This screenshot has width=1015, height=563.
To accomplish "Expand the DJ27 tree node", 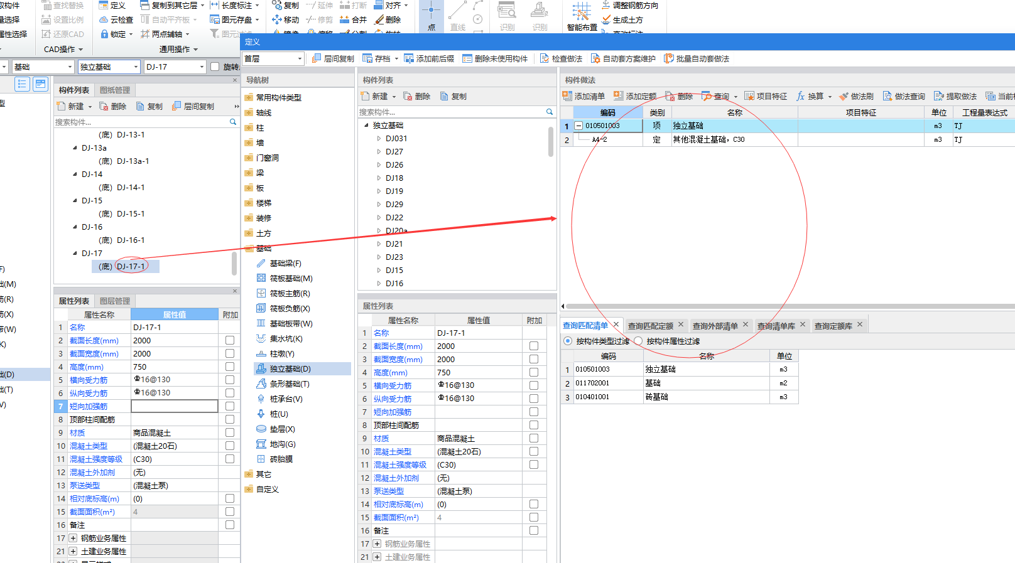I will [379, 152].
